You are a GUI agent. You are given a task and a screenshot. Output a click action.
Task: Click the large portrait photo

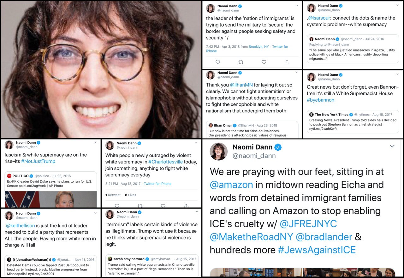pyautogui.click(x=101, y=69)
